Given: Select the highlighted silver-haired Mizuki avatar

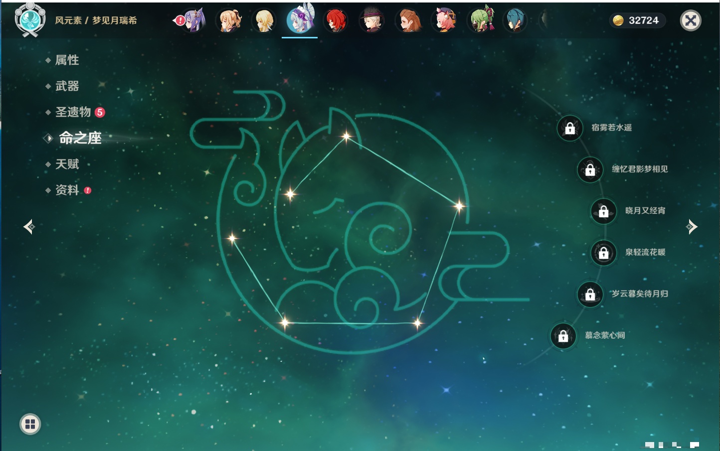Looking at the screenshot, I should click(x=300, y=19).
